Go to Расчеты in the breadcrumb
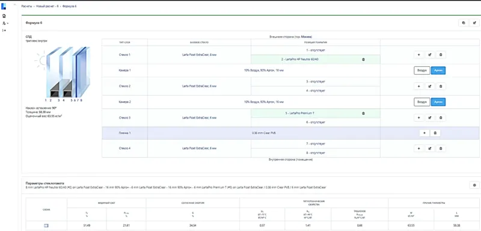Image resolution: width=481 pixels, height=231 pixels. pyautogui.click(x=26, y=6)
